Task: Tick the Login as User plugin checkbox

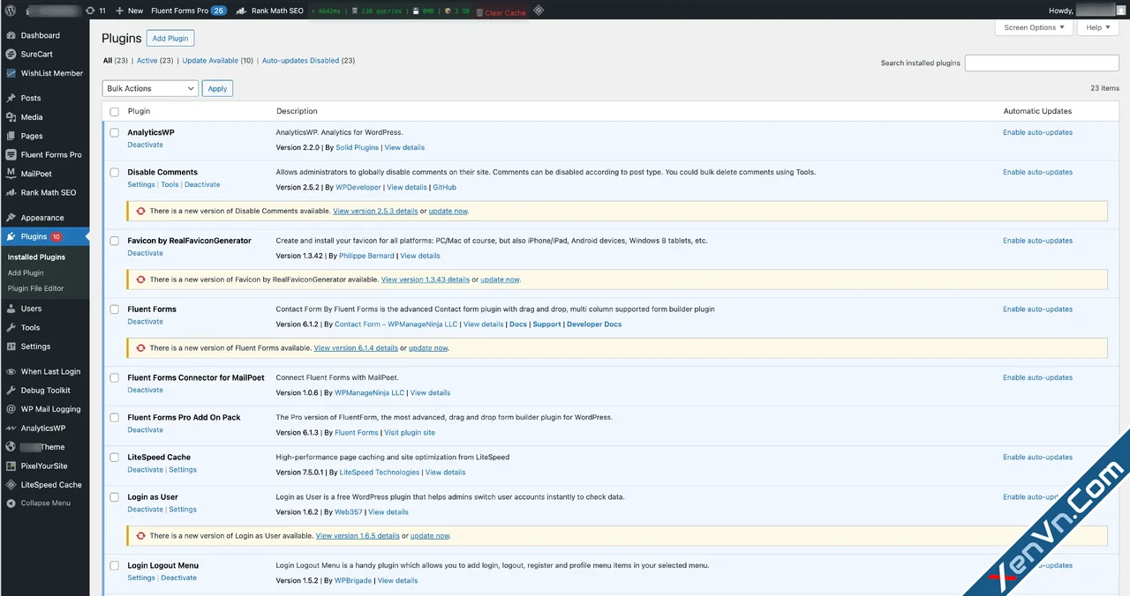Action: (114, 497)
